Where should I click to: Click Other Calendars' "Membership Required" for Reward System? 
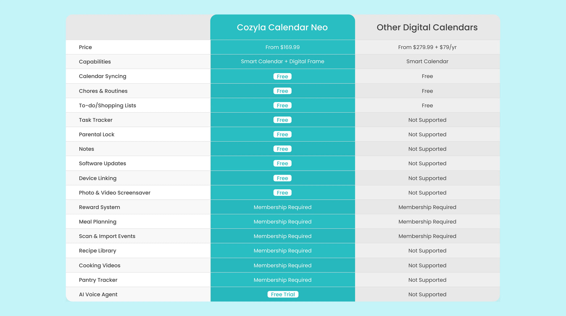[427, 207]
